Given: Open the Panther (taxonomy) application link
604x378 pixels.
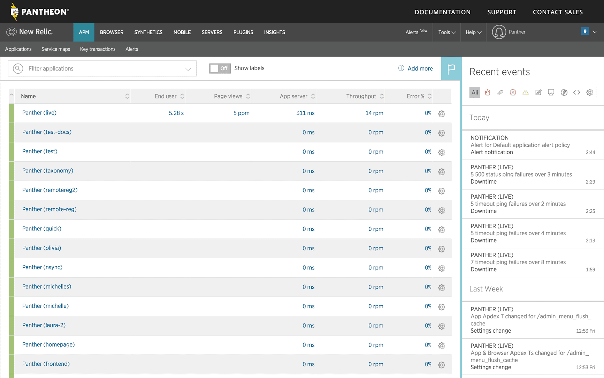Looking at the screenshot, I should point(48,171).
